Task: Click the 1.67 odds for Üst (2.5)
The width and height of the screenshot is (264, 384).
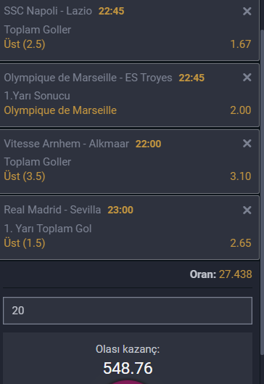Action: pos(241,44)
